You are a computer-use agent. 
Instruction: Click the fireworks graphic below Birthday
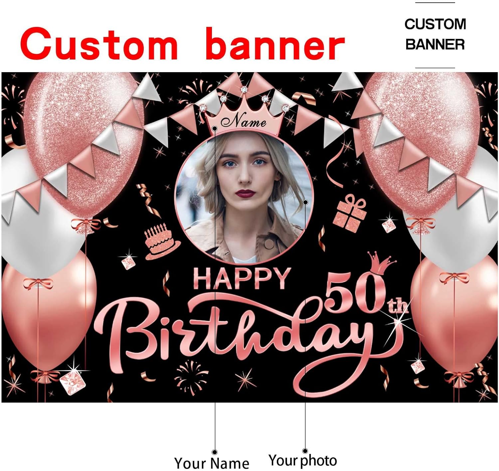point(191,376)
